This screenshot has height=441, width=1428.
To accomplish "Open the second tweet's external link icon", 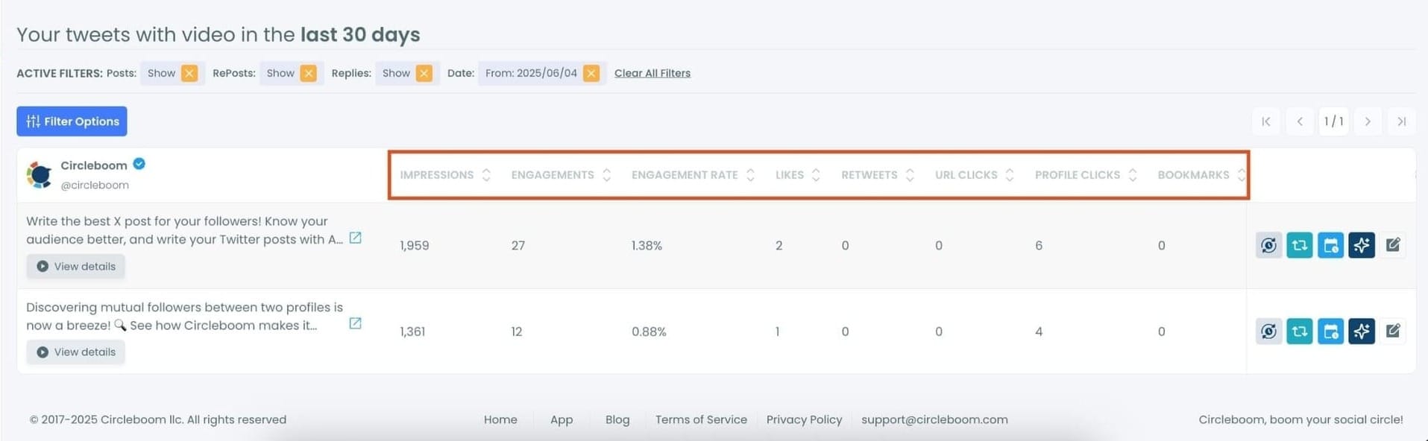I will coord(356,323).
